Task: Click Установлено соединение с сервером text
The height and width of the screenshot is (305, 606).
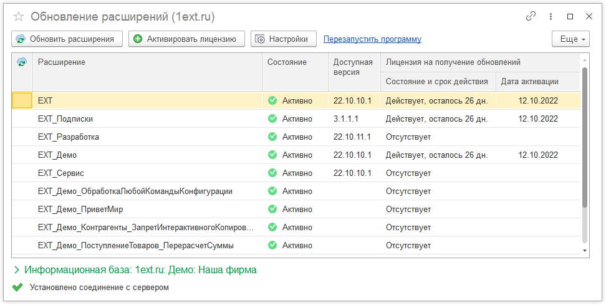Action: click(x=99, y=288)
